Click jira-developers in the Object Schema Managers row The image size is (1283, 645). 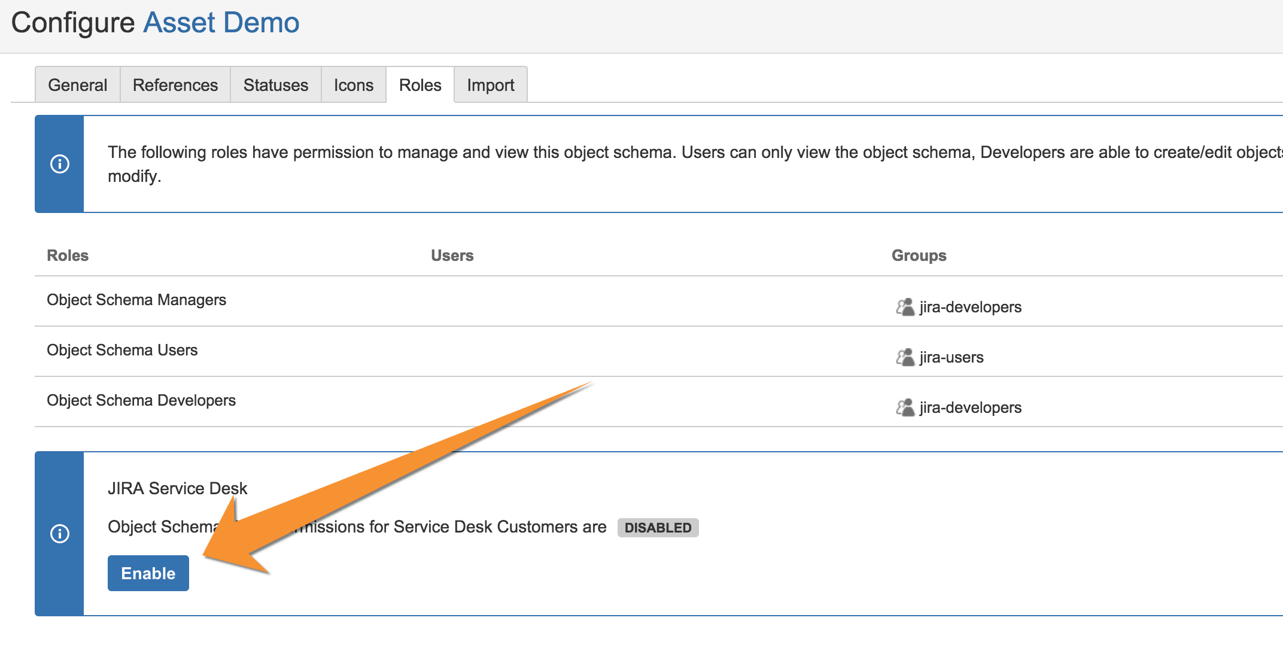click(970, 307)
